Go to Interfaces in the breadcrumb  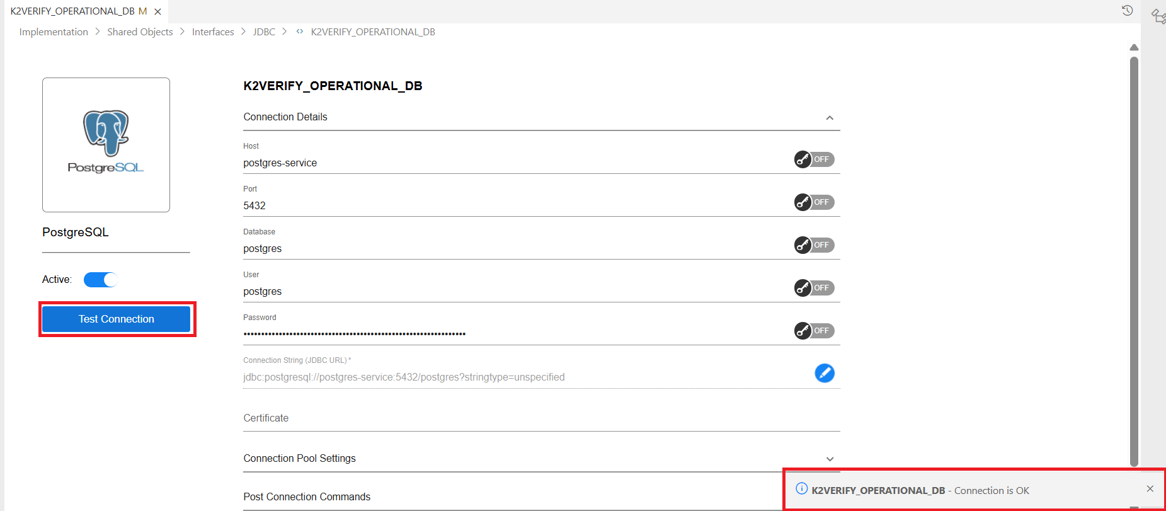coord(213,32)
